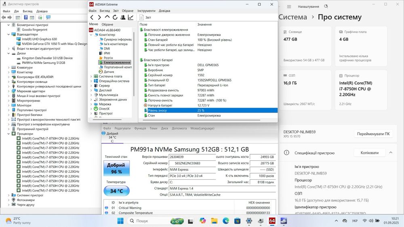Open Файл menu in Device Manager
This screenshot has height=227, width=404.
pyautogui.click(x=6, y=11)
